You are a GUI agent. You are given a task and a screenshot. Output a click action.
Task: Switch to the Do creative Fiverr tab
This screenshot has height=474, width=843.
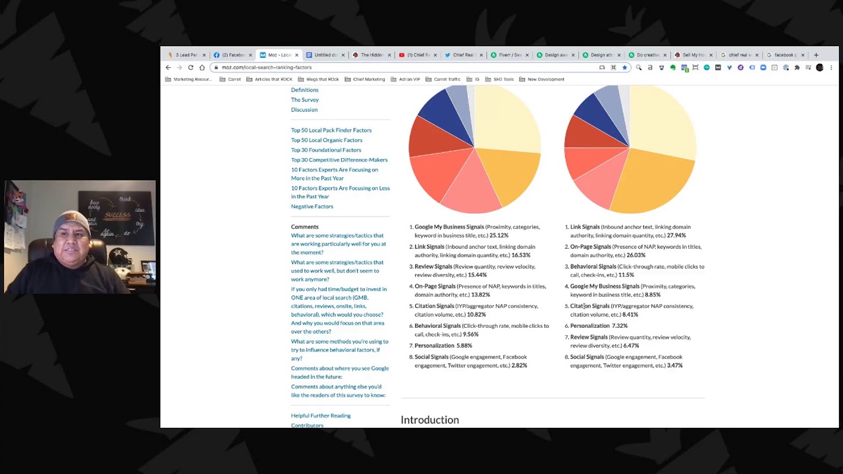pos(646,55)
